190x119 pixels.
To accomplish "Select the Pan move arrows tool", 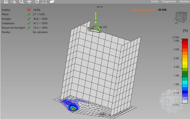I will 29,2.
